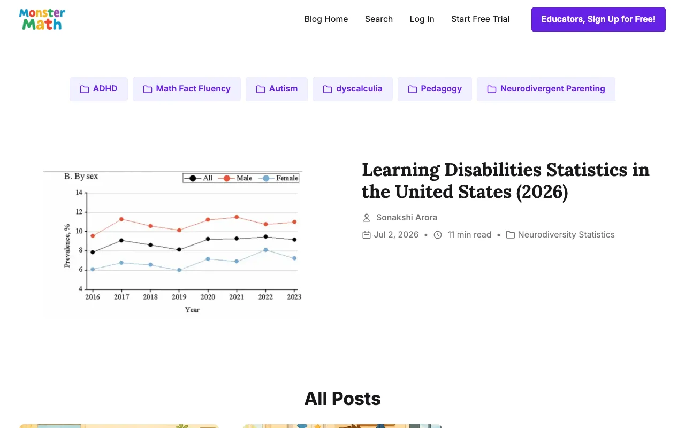Click folder icon on Pedagogy tag
Viewport: 685px width, 428px height.
[413, 89]
